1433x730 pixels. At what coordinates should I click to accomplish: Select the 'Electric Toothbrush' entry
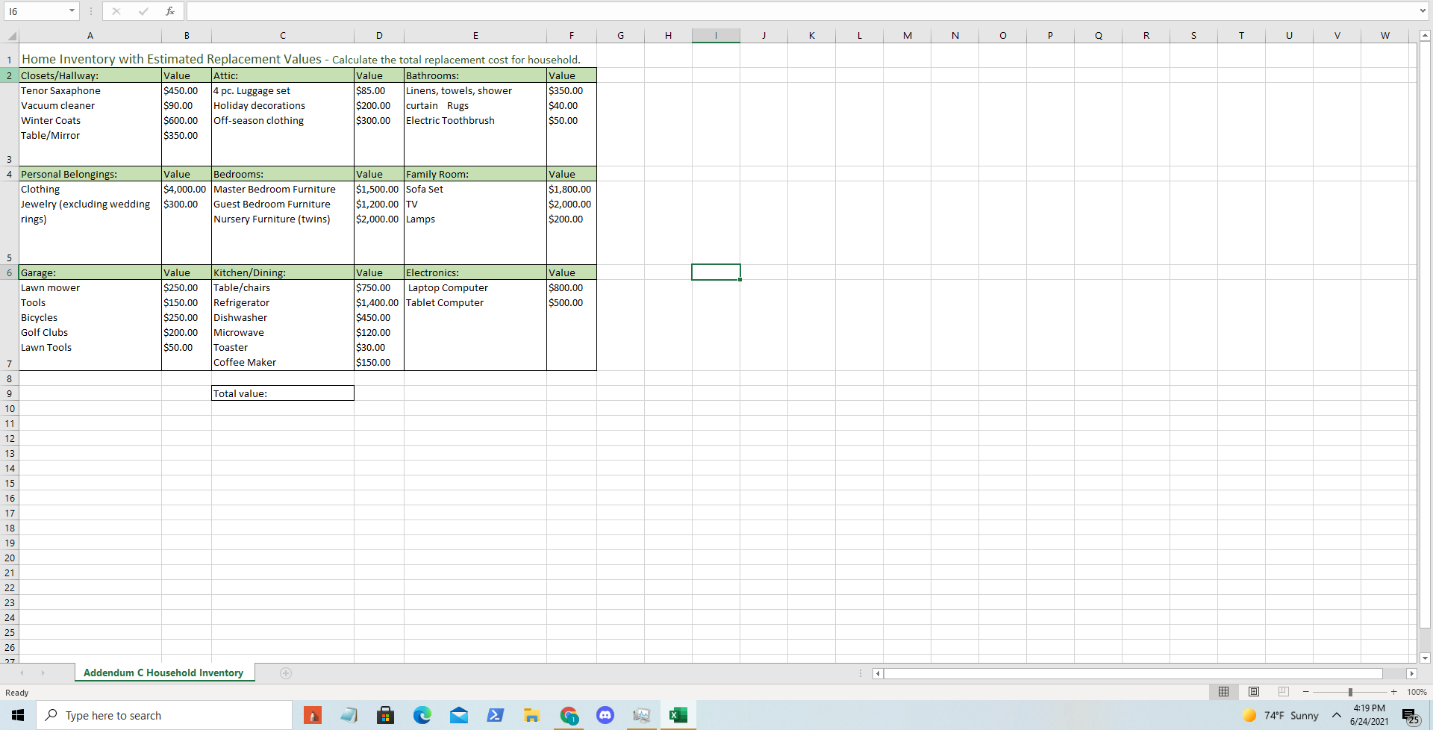coord(450,121)
